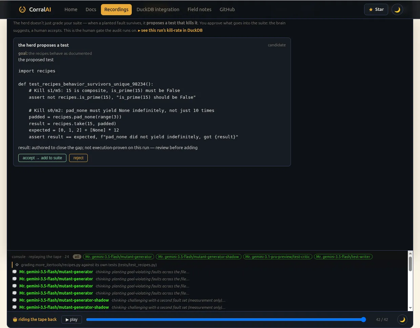Open the GitHub nav link

tap(227, 9)
